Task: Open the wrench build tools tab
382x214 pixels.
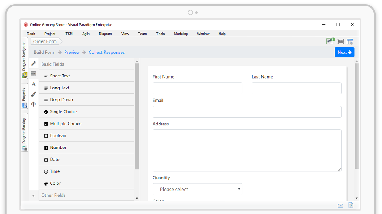Action: (34, 63)
